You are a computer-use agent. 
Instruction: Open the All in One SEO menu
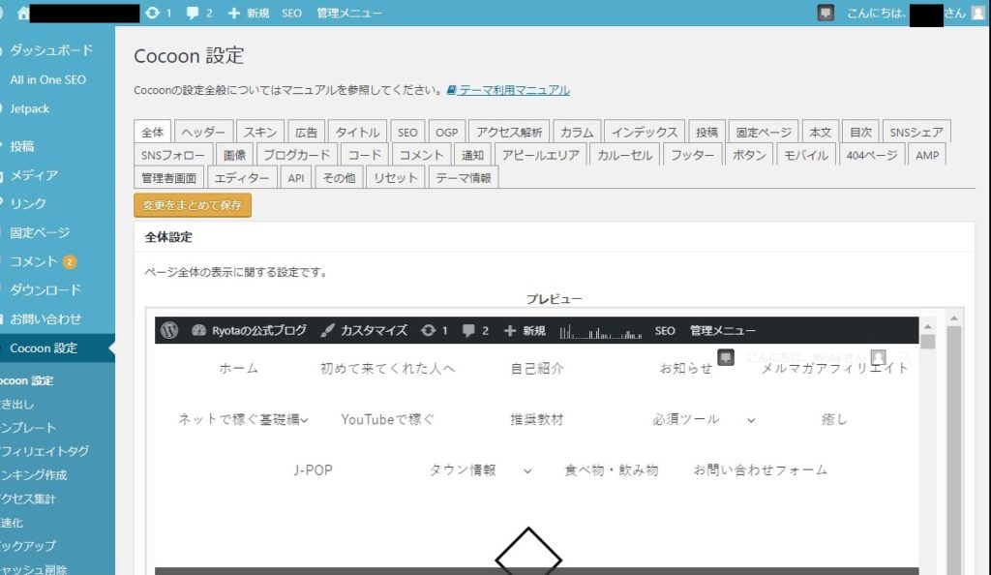(x=47, y=79)
